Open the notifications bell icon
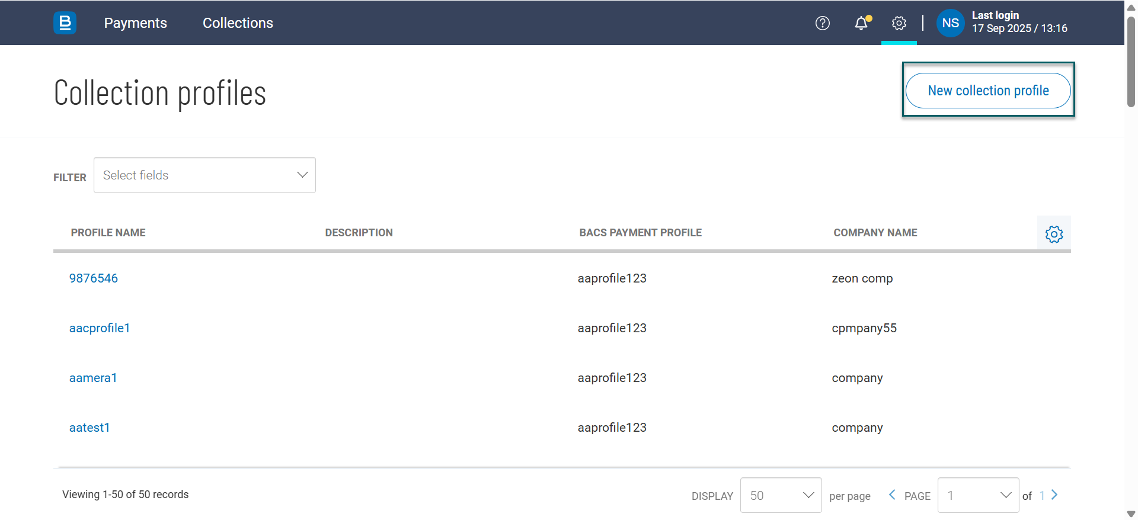The height and width of the screenshot is (520, 1138). pyautogui.click(x=862, y=23)
